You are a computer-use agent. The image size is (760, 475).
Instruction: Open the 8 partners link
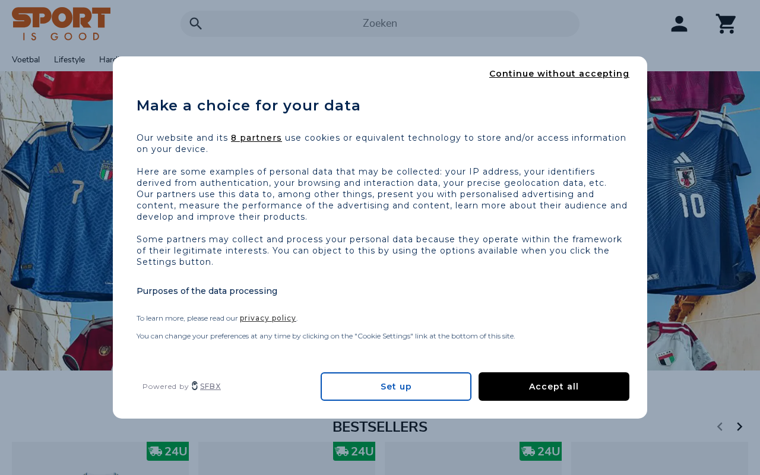pyautogui.click(x=256, y=138)
